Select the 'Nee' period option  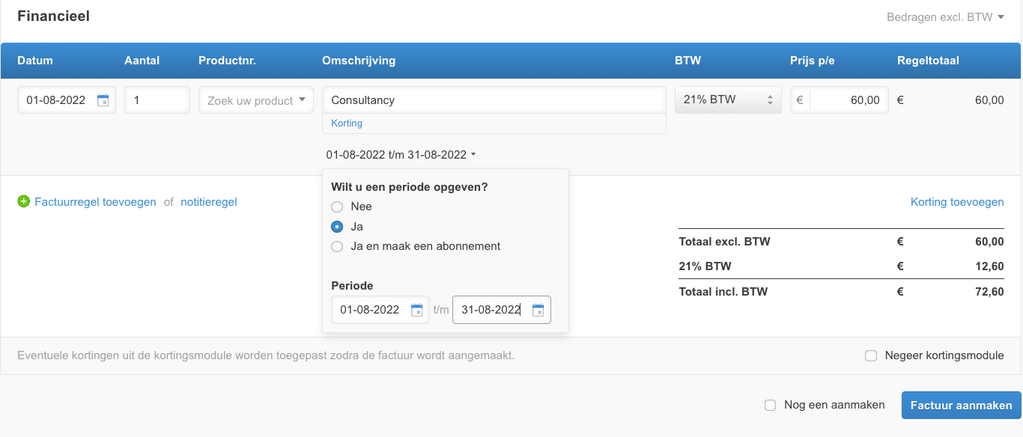point(337,207)
